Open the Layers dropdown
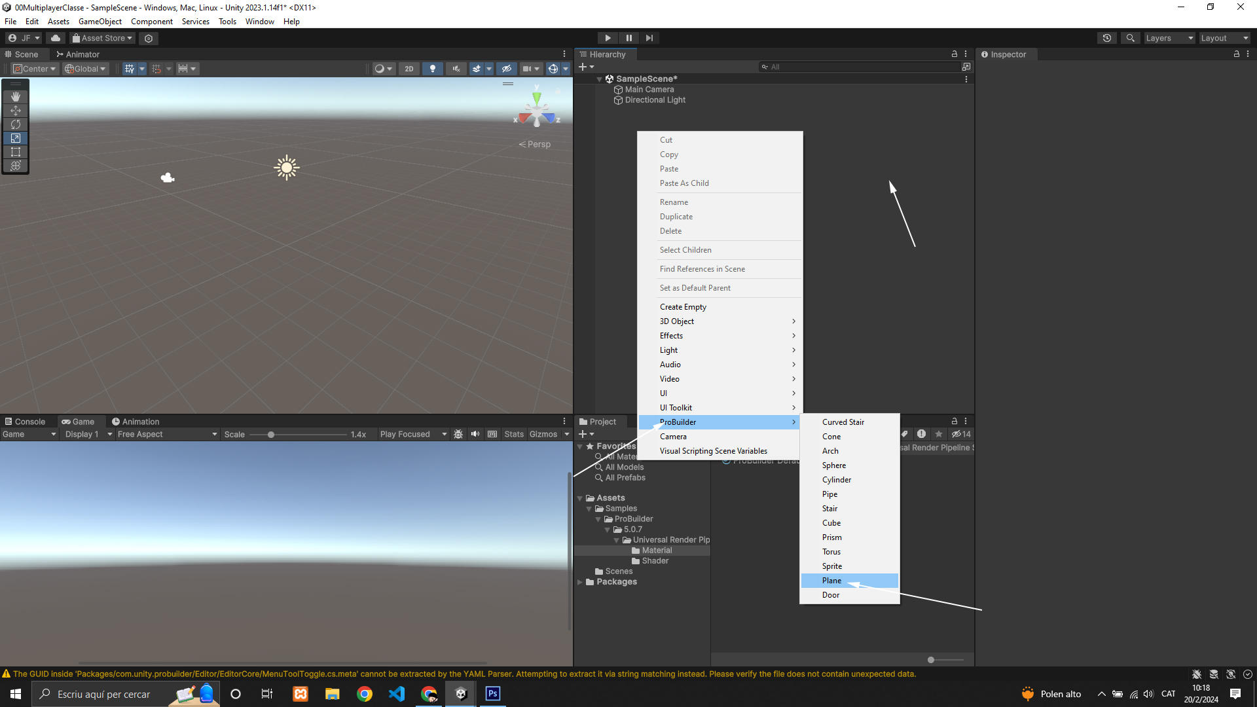The width and height of the screenshot is (1257, 707). coord(1169,38)
